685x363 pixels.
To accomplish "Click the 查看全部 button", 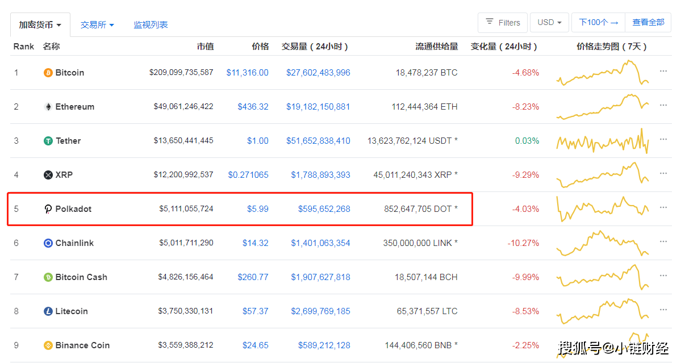I will 648,23.
